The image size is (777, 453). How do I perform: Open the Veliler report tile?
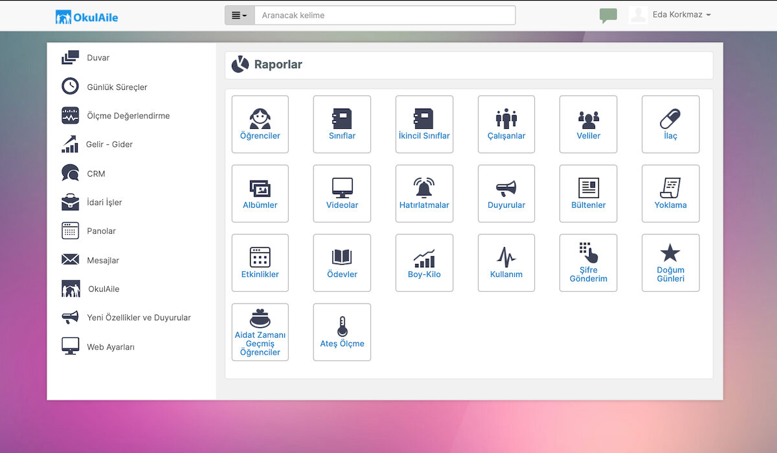coord(589,124)
